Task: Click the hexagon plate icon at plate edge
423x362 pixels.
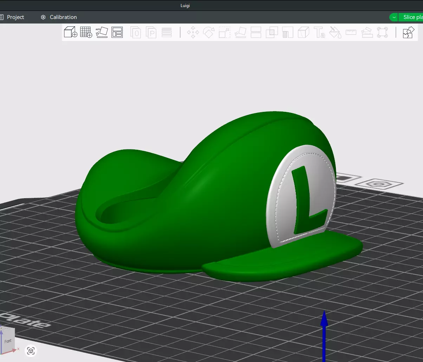Action: tap(378, 183)
